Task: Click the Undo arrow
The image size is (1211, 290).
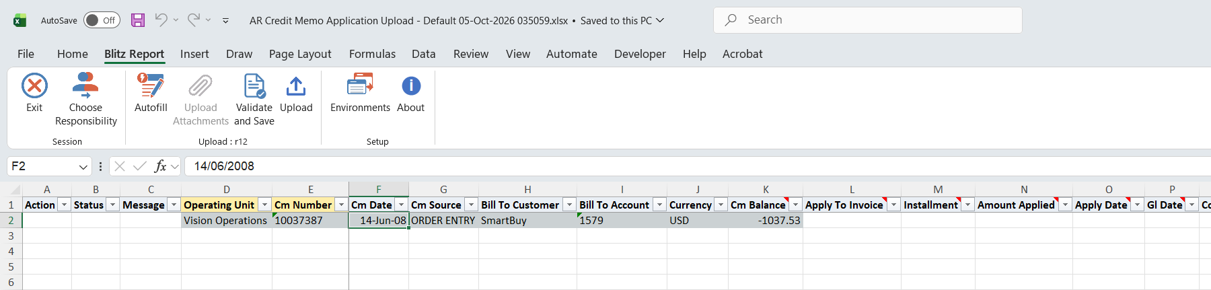Action: [161, 20]
